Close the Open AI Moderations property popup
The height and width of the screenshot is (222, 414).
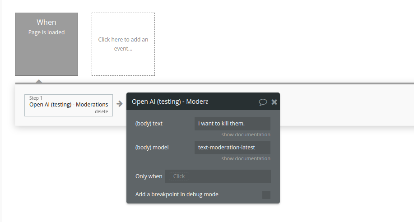coord(274,102)
